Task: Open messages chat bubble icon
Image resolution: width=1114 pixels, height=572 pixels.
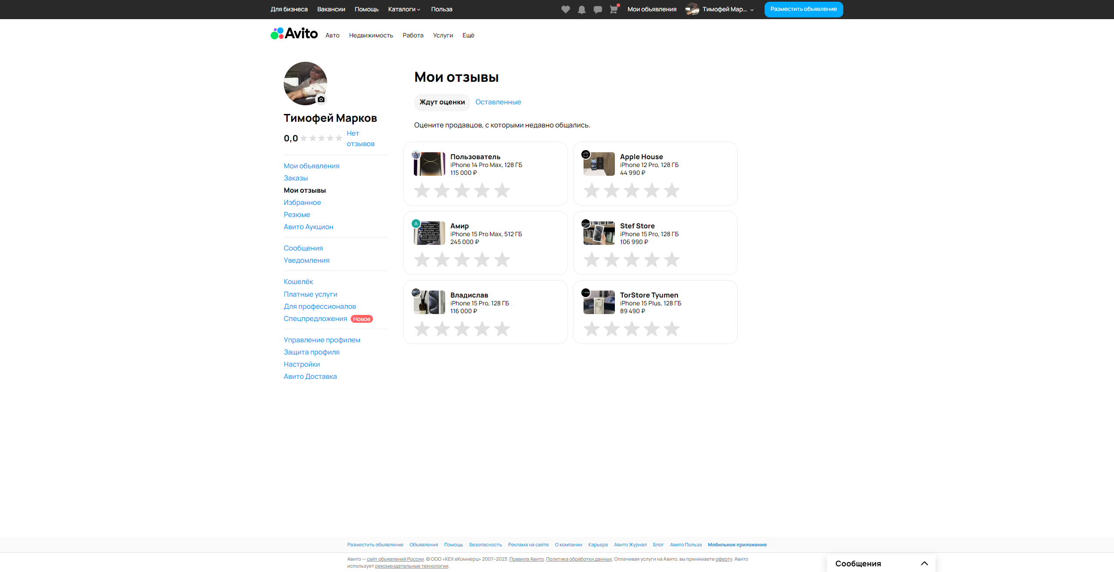Action: [x=597, y=10]
